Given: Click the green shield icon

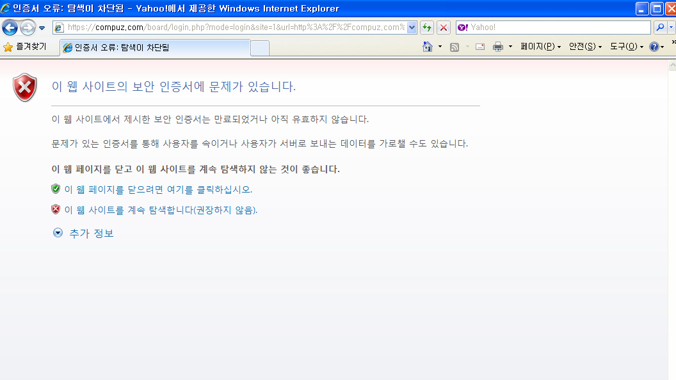Looking at the screenshot, I should click(x=56, y=189).
